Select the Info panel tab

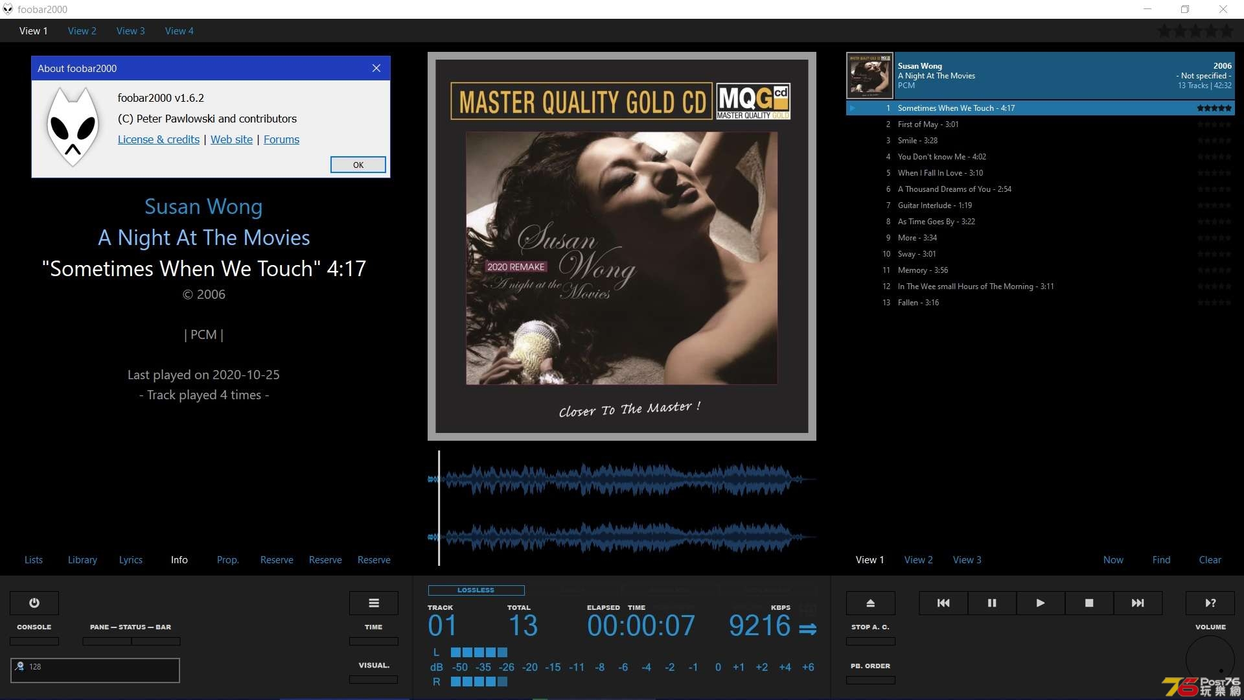coord(179,560)
